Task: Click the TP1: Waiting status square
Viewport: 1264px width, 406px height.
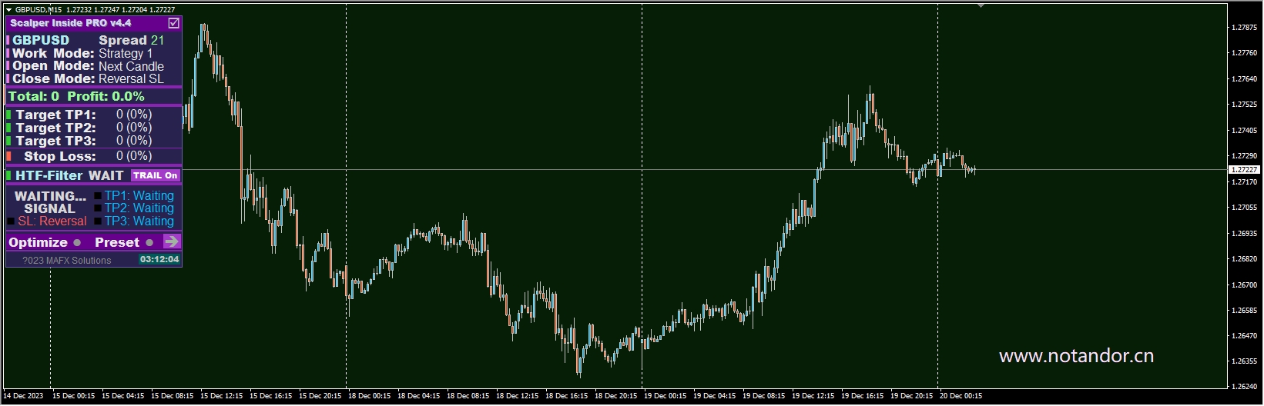Action: [98, 196]
